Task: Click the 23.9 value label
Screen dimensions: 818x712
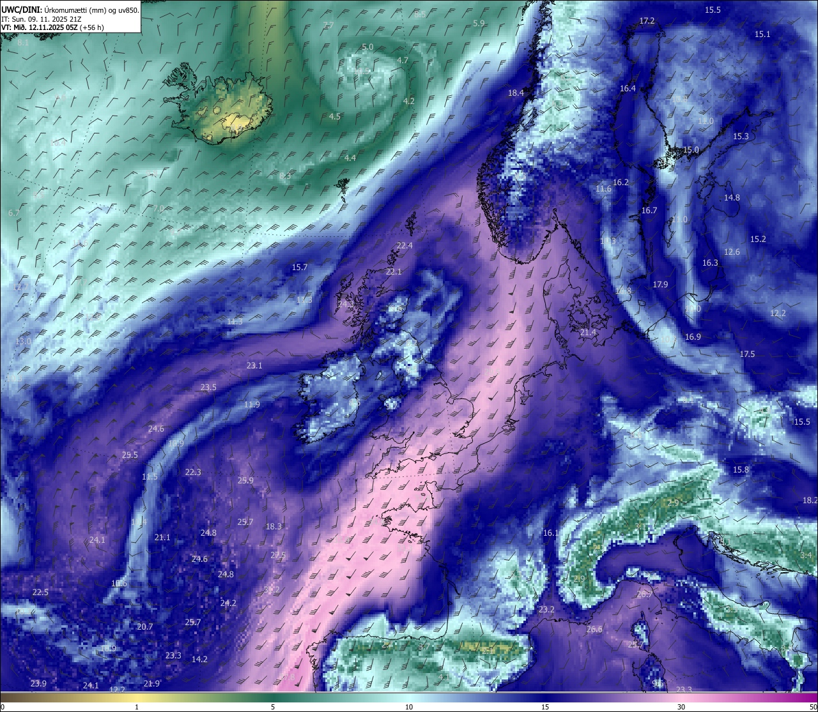Action: tap(38, 684)
